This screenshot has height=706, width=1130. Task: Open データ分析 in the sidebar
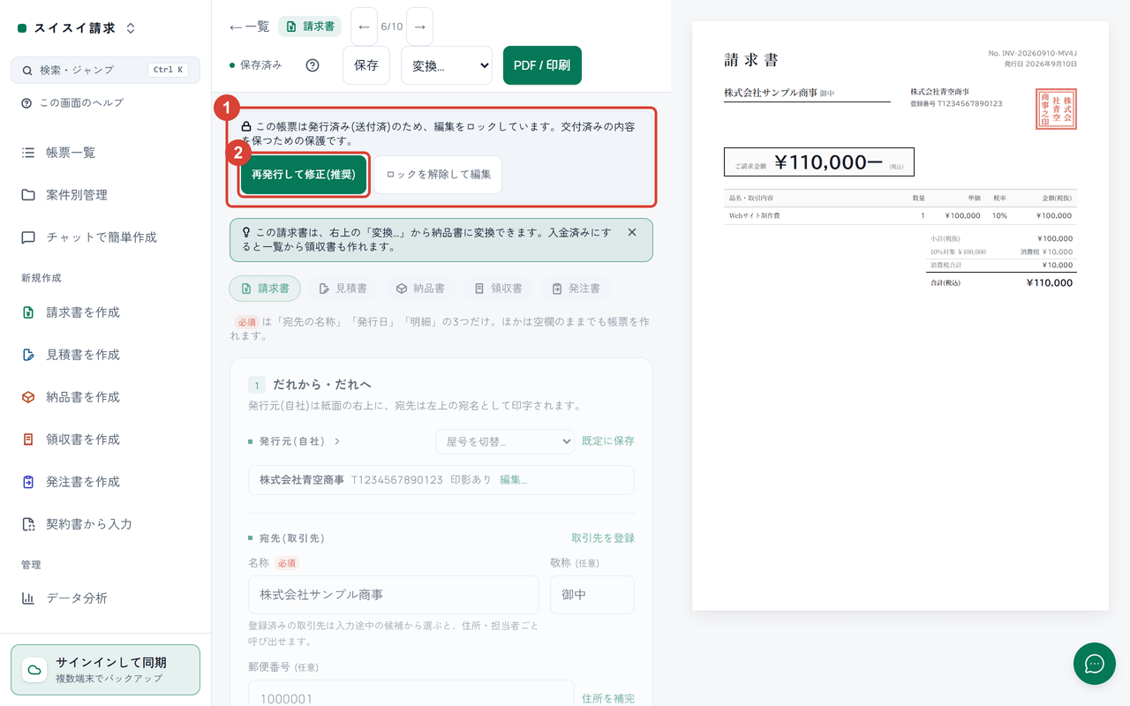[106, 598]
